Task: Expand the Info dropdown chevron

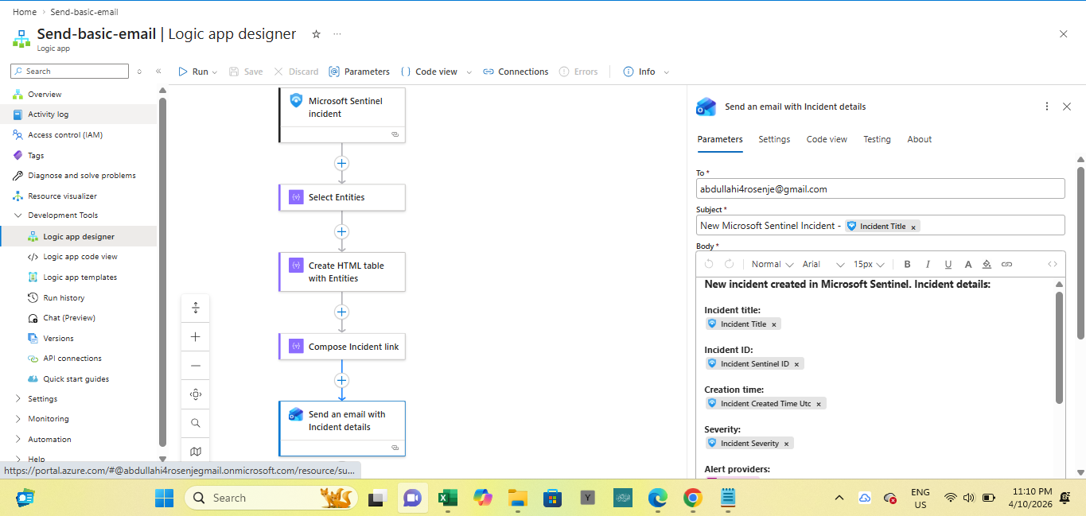Action: [667, 72]
